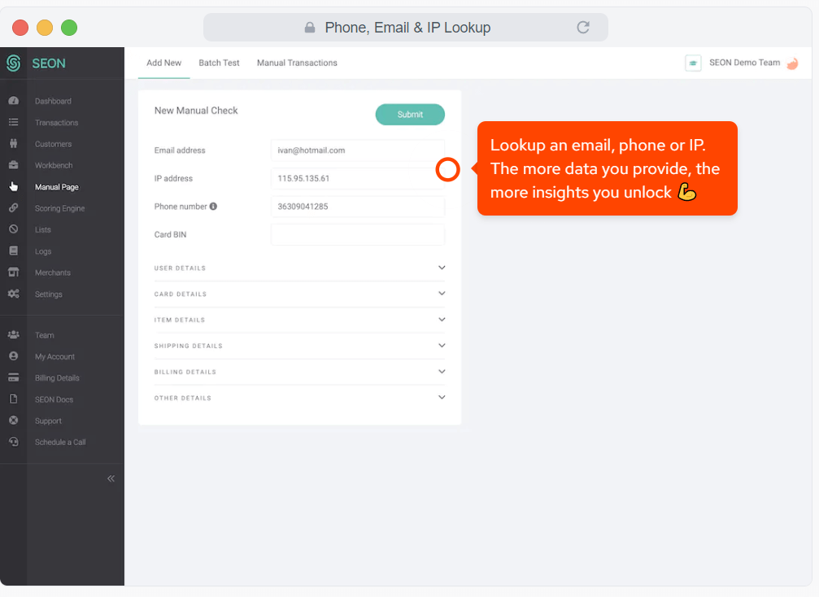Image resolution: width=819 pixels, height=597 pixels.
Task: Open Lists in the sidebar
Action: 43,229
